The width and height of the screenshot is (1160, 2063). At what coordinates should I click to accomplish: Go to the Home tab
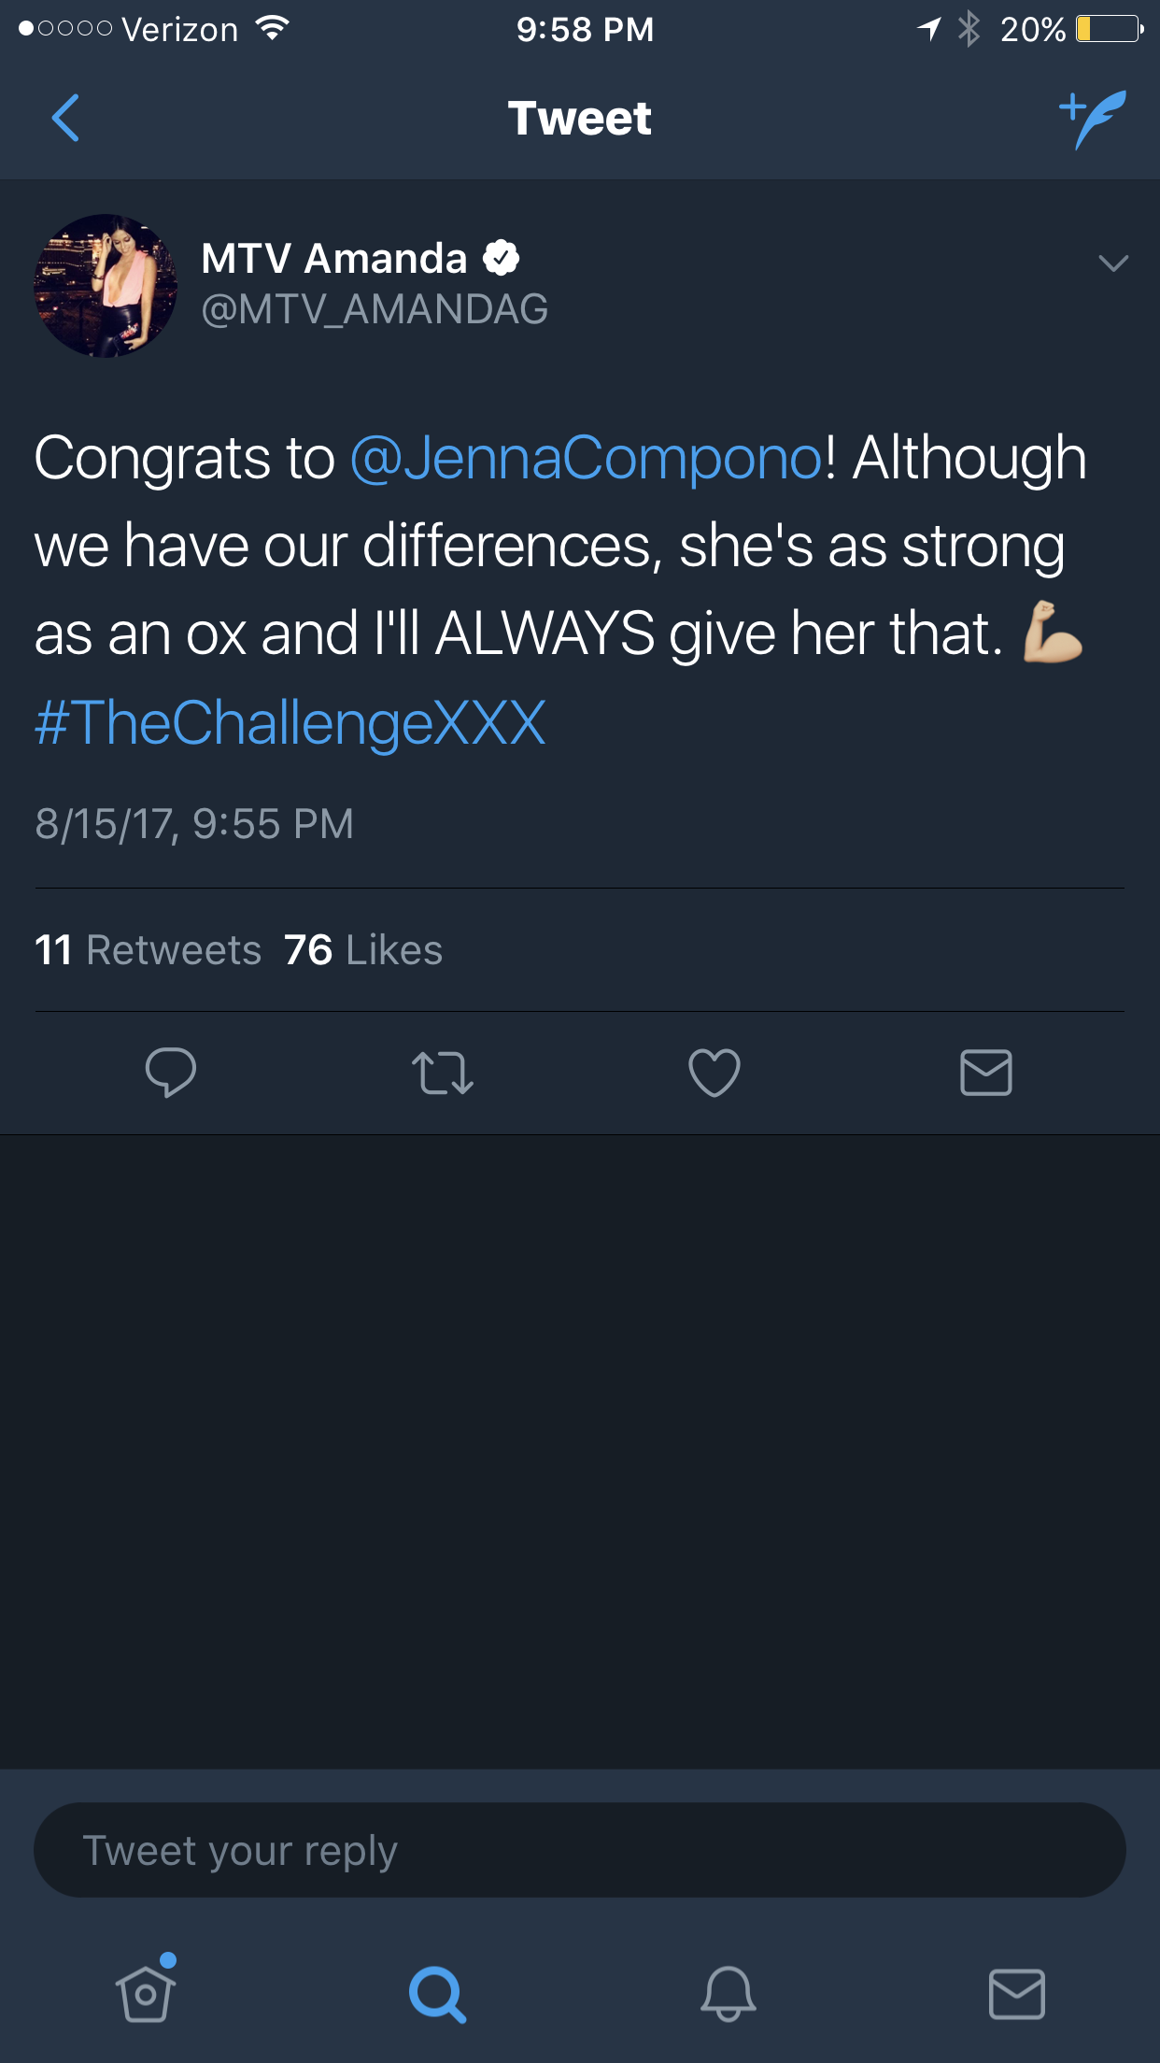coord(146,1990)
